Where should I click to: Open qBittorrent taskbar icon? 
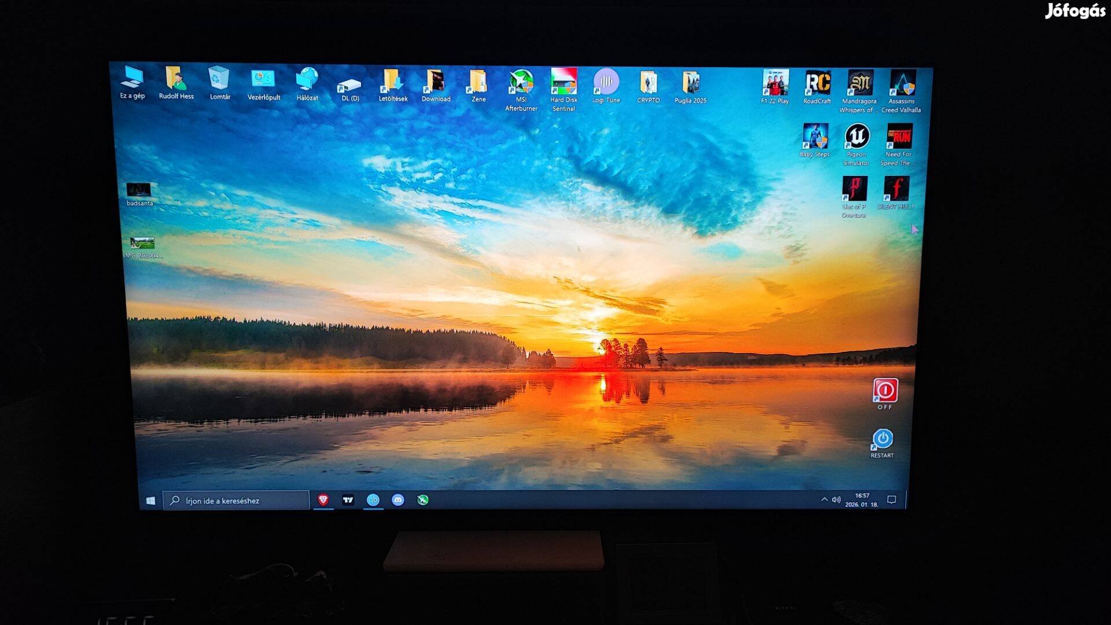coord(373,500)
